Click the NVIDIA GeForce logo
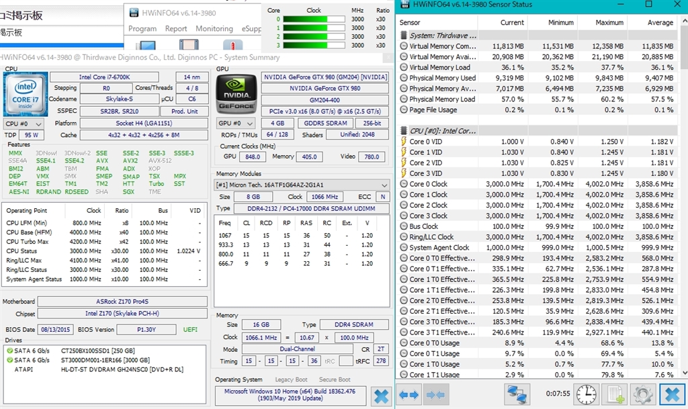The image size is (688, 409). tap(236, 94)
